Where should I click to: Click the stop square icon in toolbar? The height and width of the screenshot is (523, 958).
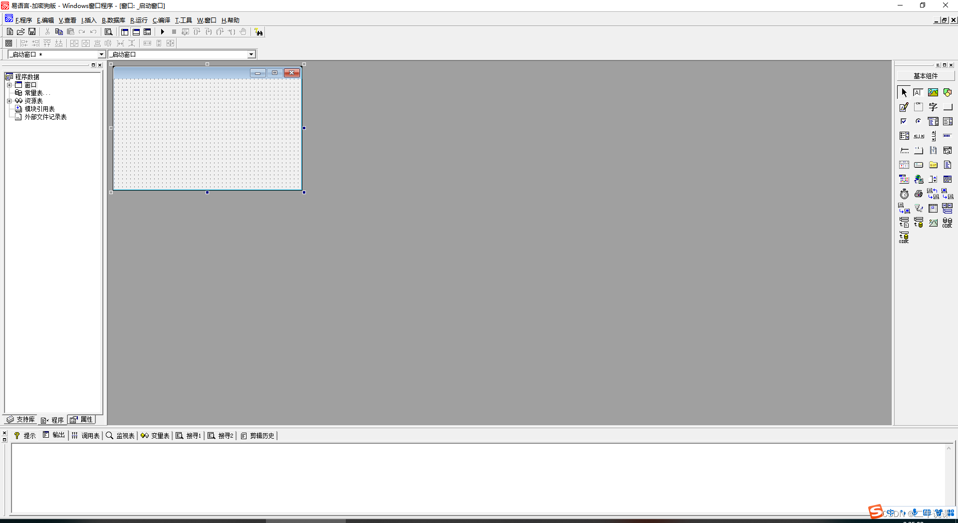[174, 31]
